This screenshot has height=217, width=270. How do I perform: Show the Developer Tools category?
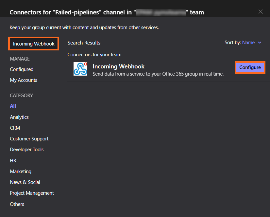pos(27,150)
